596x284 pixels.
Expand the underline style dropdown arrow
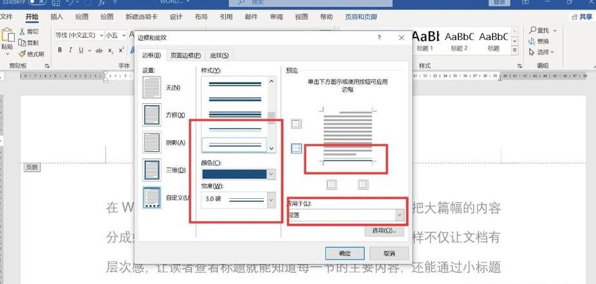click(90, 50)
